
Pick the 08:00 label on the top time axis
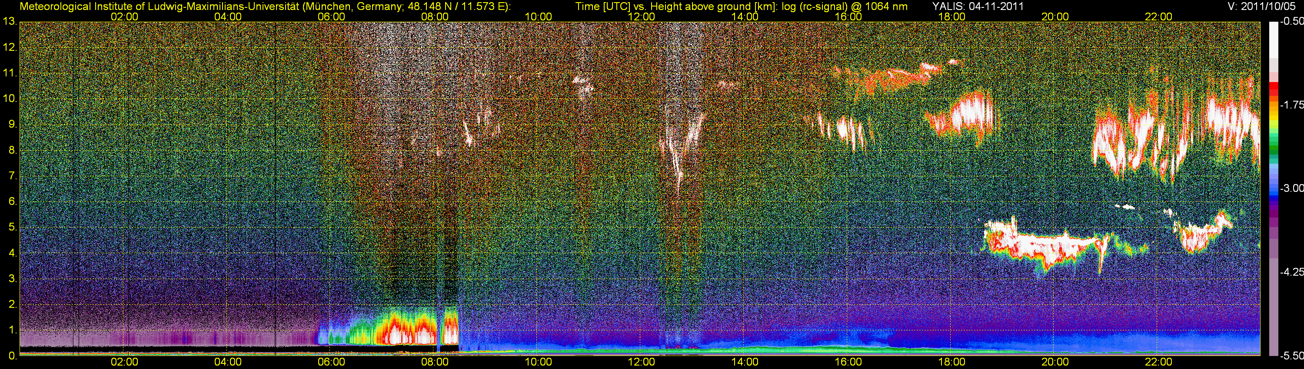click(x=435, y=16)
